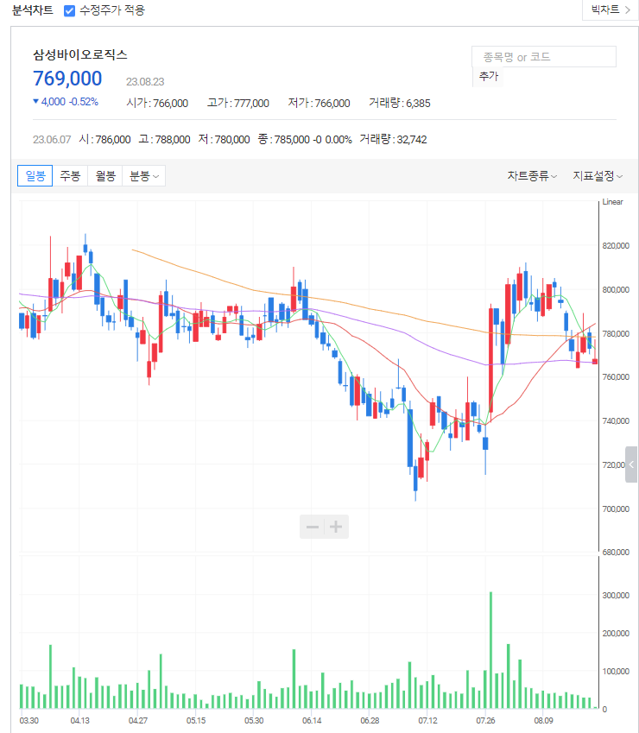Viewport: 639px width, 733px height.
Task: Click the 05.15 date axis label
Action: [x=196, y=720]
